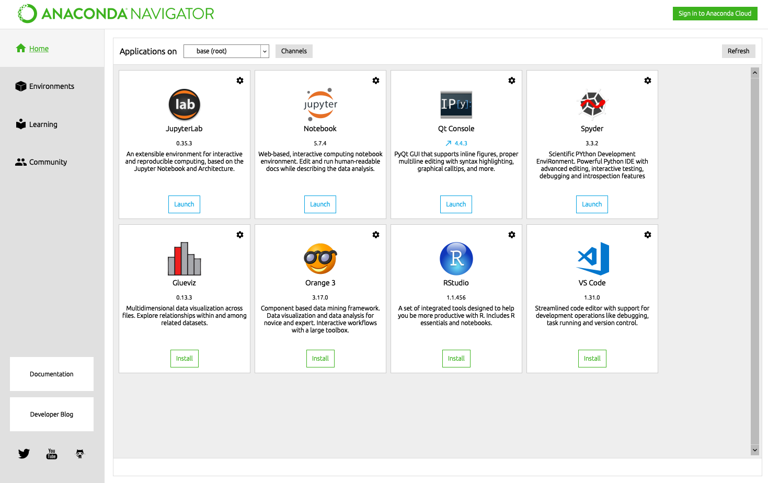The height and width of the screenshot is (483, 768).
Task: Launch JupyterLab
Action: (184, 204)
